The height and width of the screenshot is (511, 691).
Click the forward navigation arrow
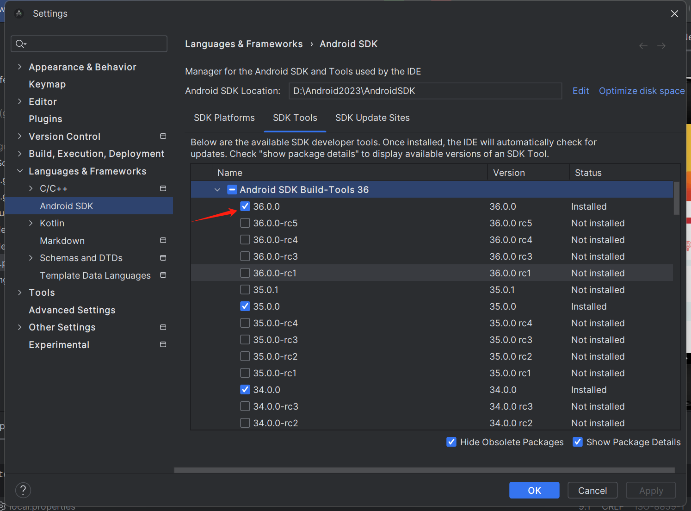(661, 46)
